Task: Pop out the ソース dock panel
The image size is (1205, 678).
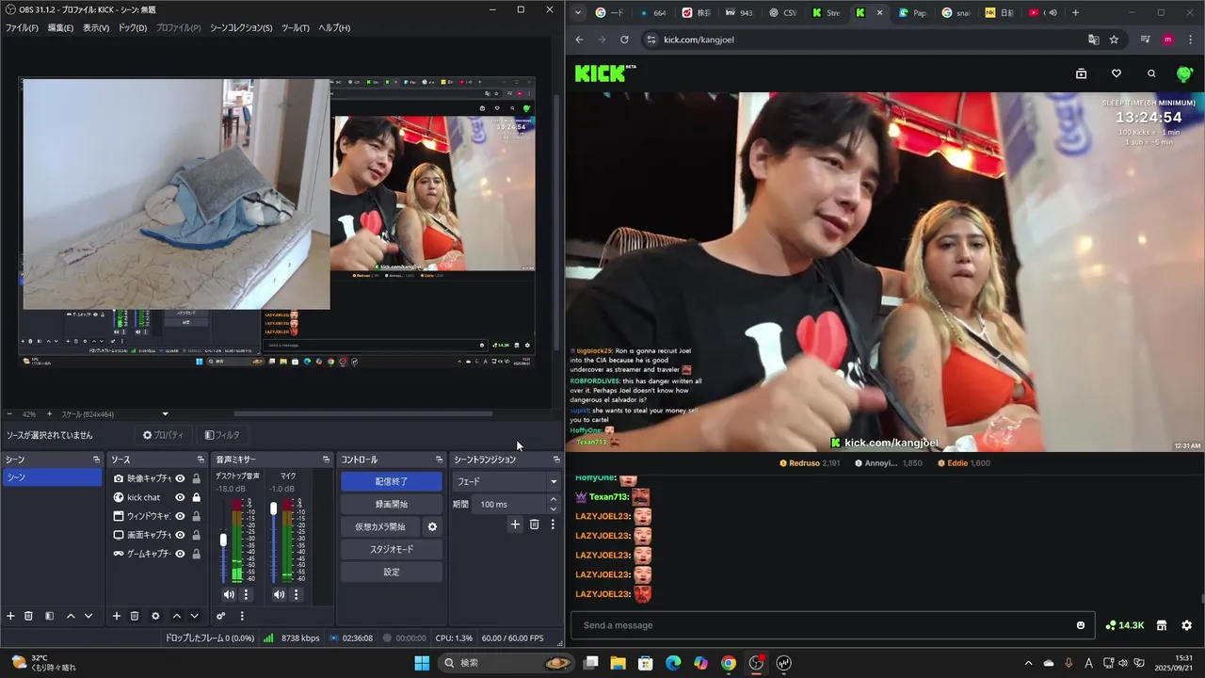Action: pyautogui.click(x=201, y=460)
